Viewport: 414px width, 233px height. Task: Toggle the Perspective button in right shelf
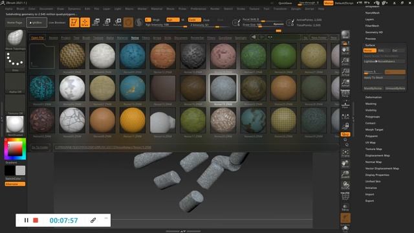[x=345, y=94]
